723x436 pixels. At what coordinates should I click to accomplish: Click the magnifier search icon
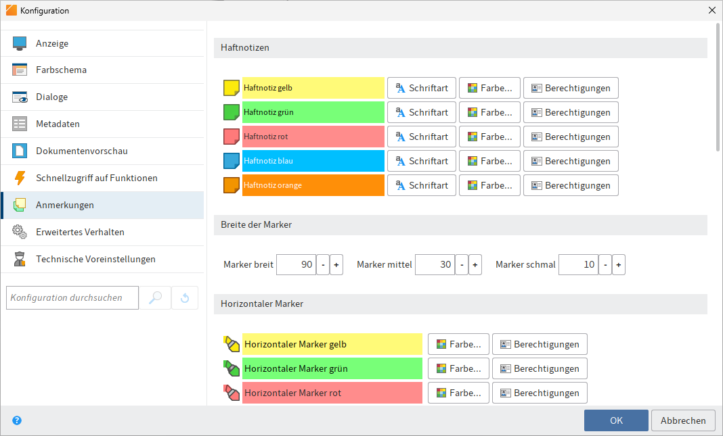pos(155,297)
